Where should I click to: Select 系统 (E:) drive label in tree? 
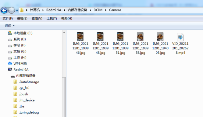(20, 39)
